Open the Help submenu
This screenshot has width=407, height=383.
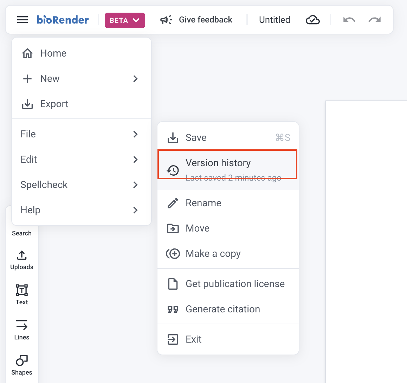82,210
